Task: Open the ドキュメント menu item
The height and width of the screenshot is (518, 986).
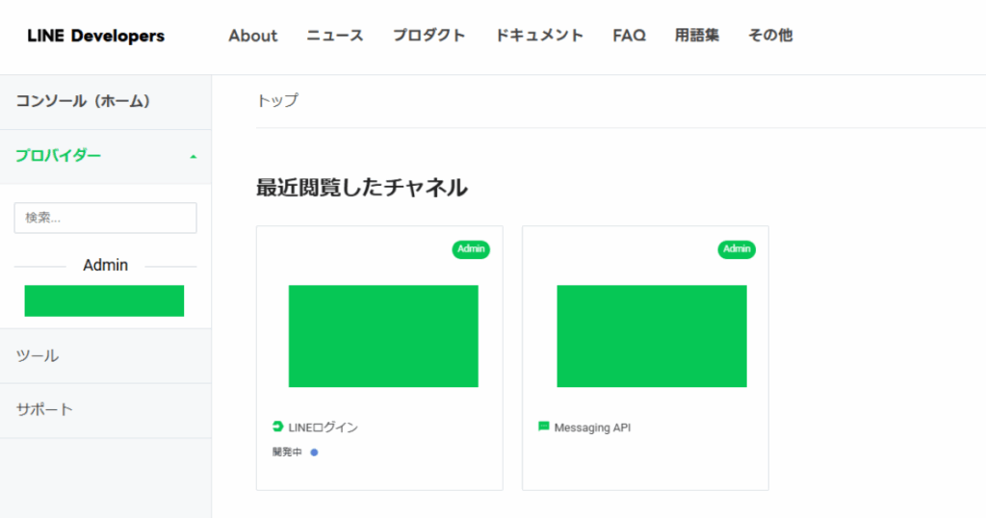Action: pos(539,36)
